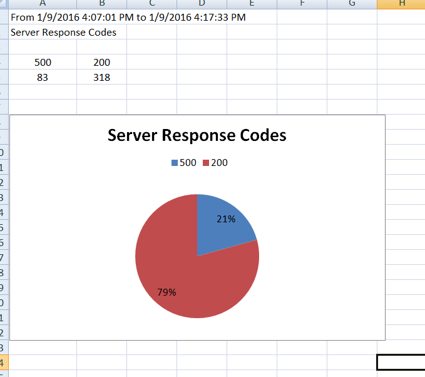
Task: Click the 79% data label
Action: pyautogui.click(x=166, y=292)
